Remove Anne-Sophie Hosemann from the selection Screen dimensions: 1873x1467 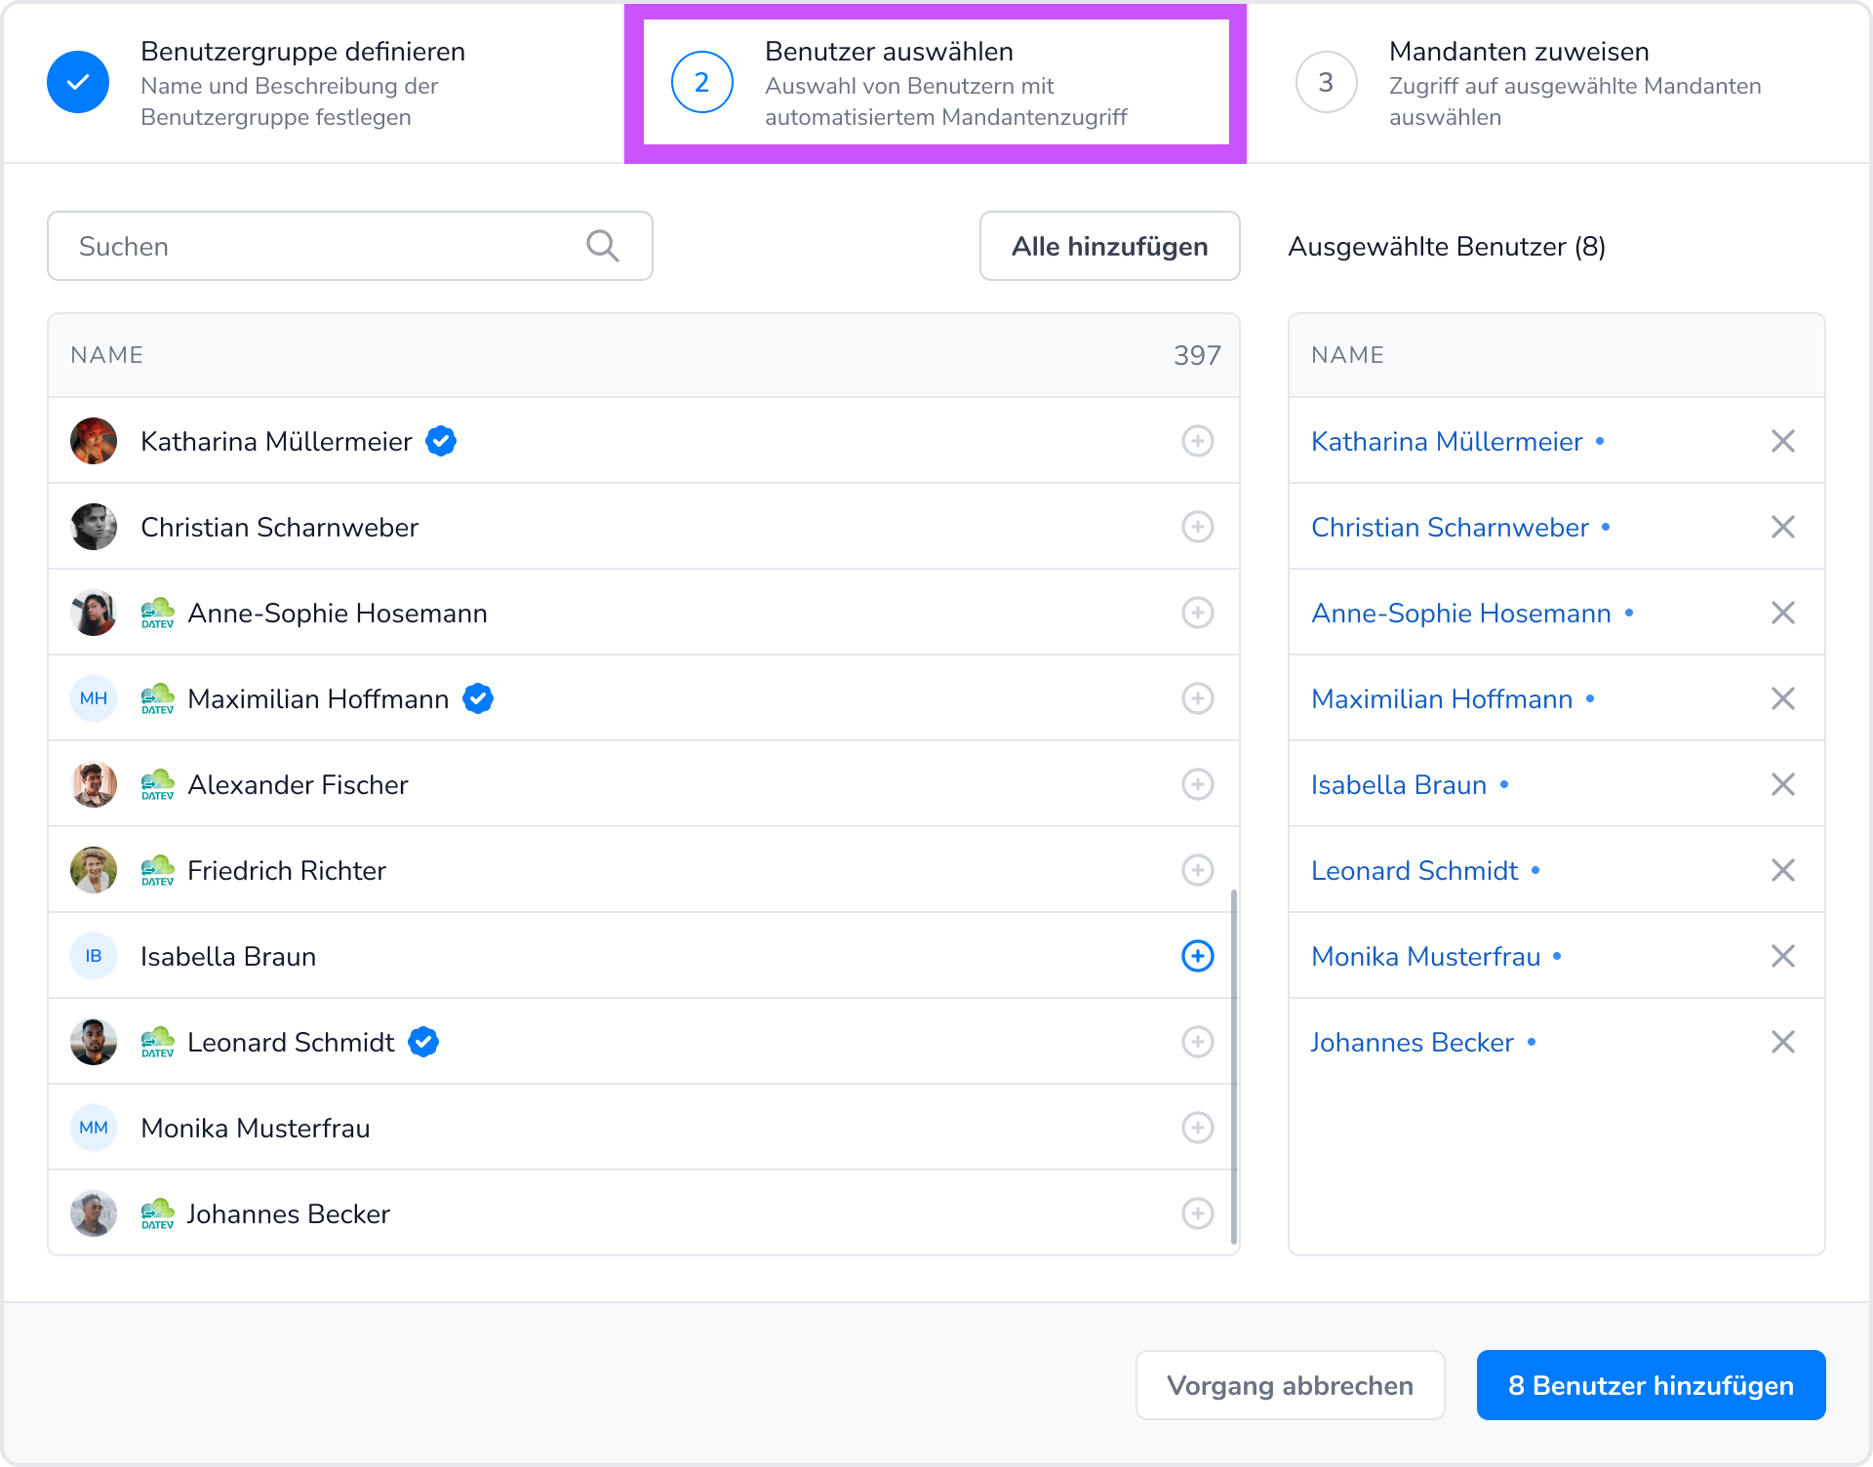(1782, 613)
